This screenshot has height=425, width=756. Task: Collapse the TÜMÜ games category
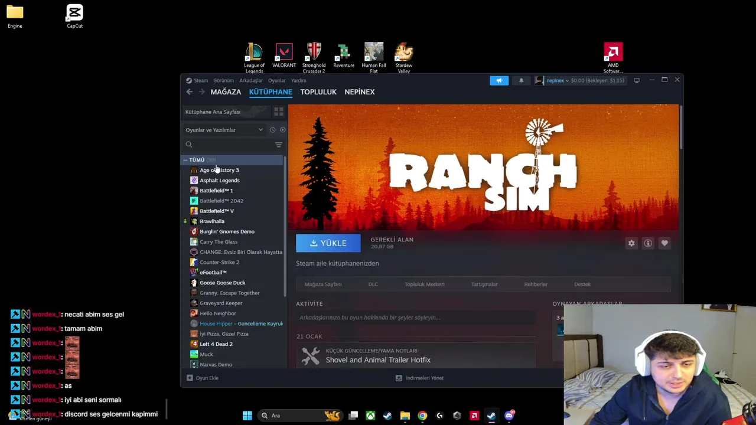pos(185,160)
